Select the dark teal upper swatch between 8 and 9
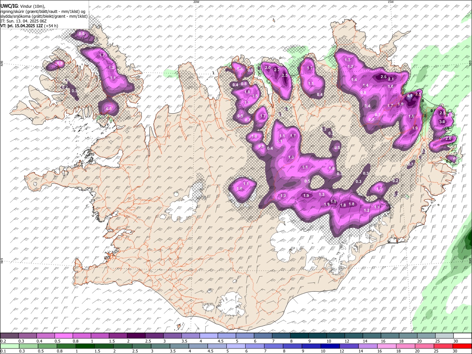Viewport: 472px width, 354px height. [x=299, y=336]
